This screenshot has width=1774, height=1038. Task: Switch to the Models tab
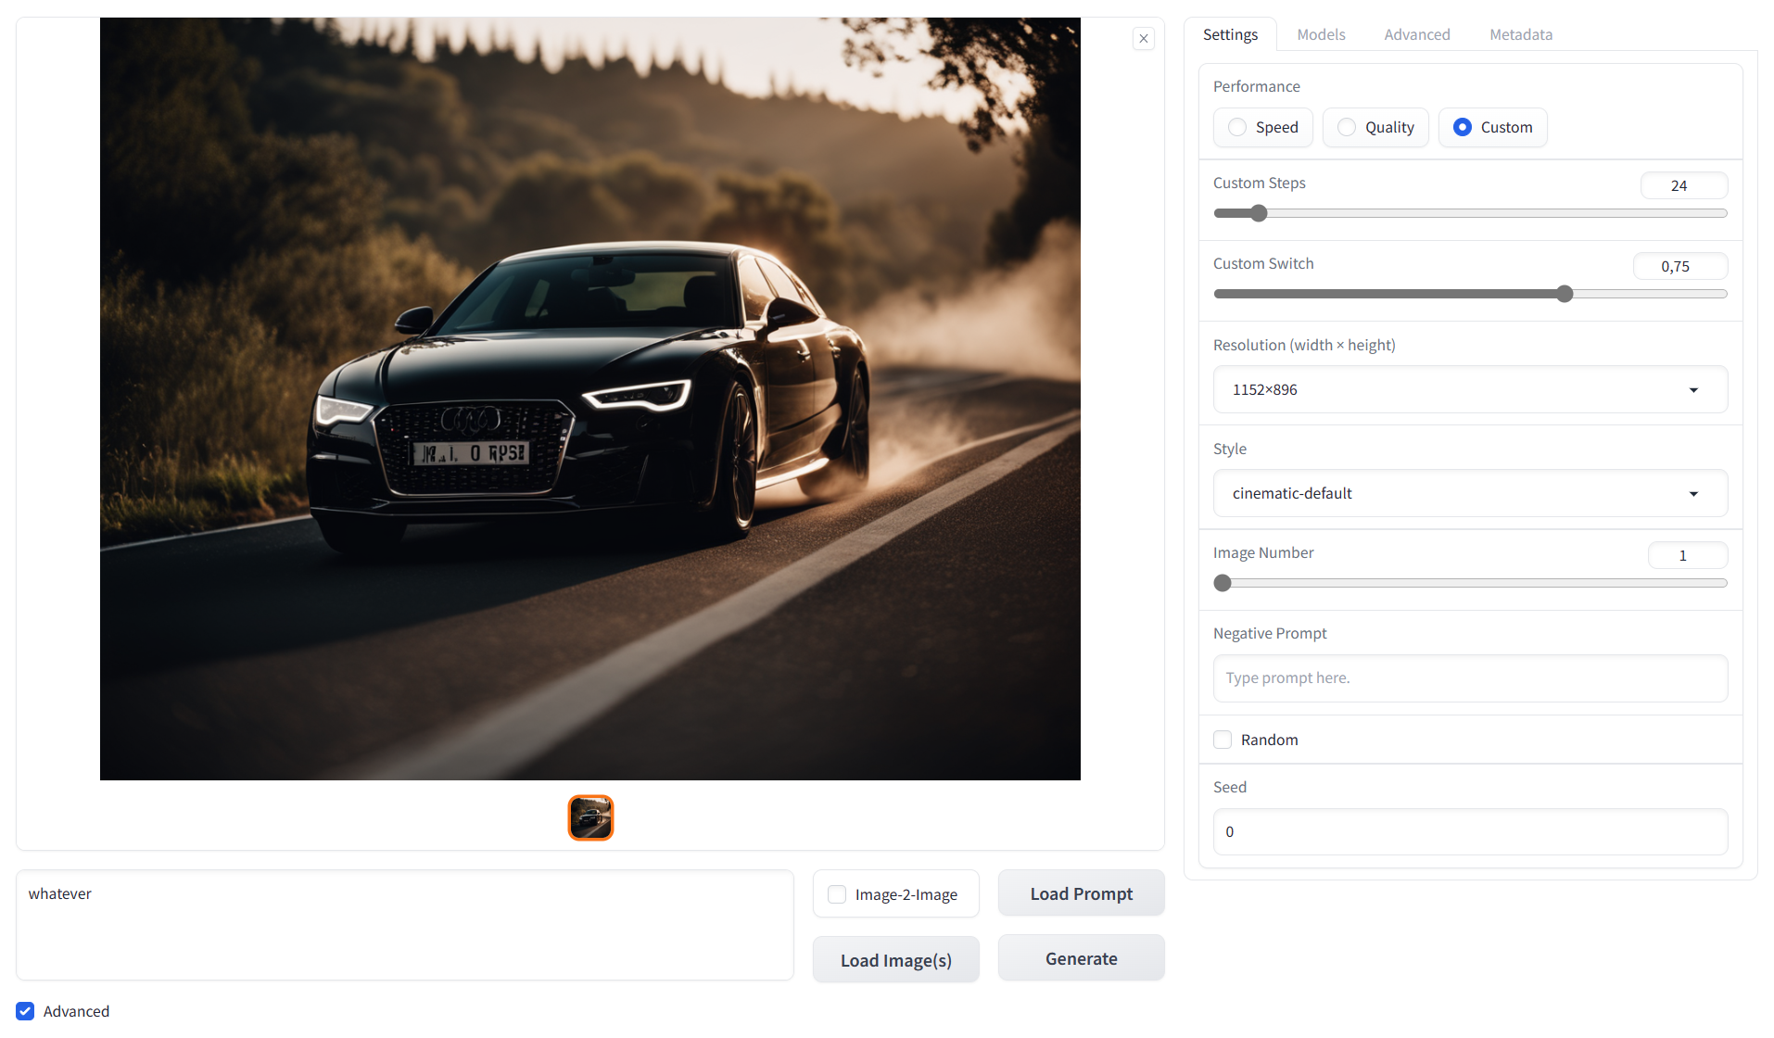coord(1321,34)
